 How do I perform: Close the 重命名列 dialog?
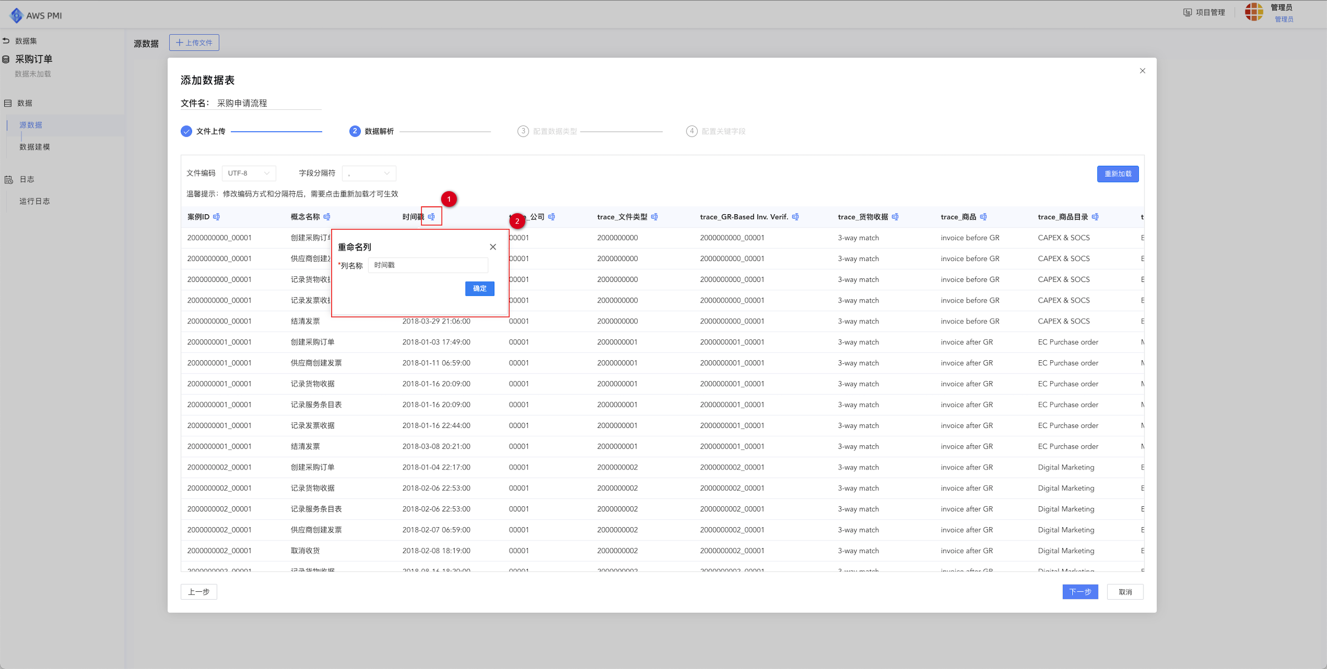tap(493, 247)
